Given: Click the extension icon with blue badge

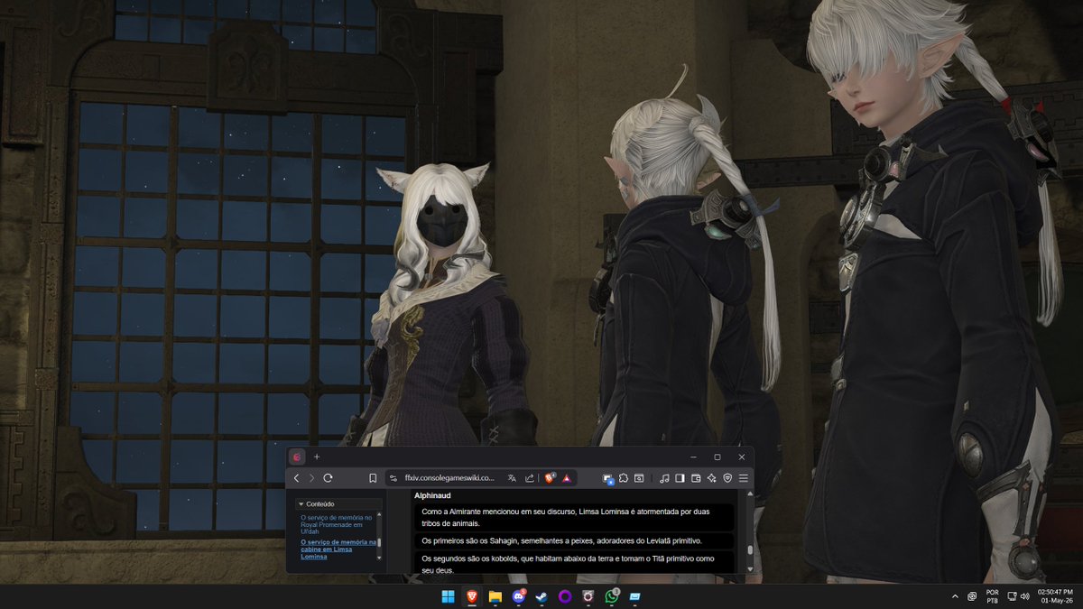Looking at the screenshot, I should [x=608, y=479].
